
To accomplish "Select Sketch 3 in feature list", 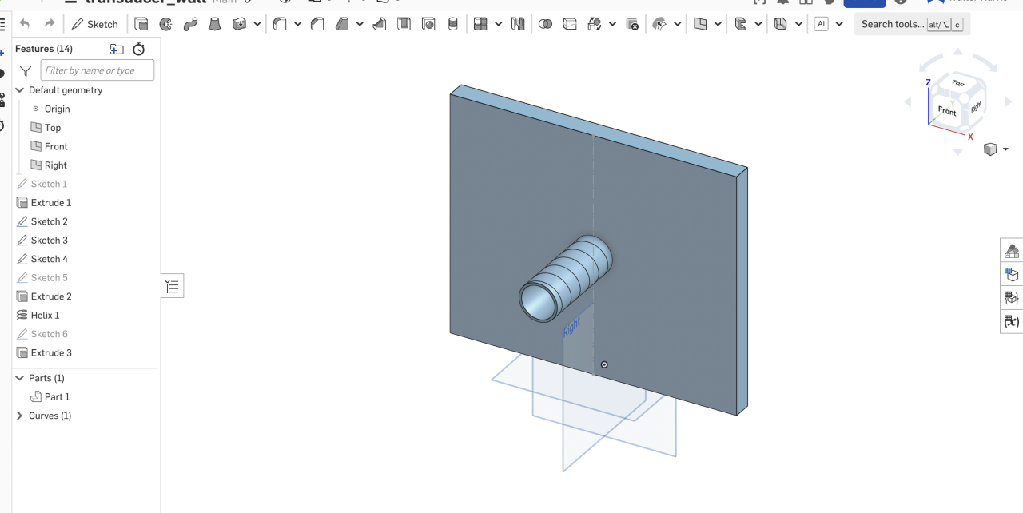I will (x=49, y=241).
